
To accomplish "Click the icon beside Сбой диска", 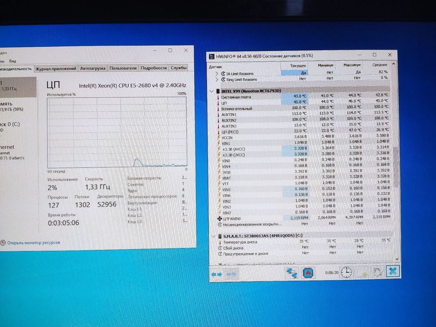I will pos(220,248).
